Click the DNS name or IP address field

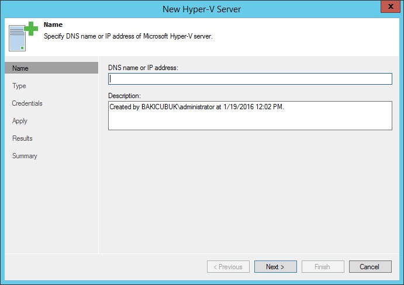(x=250, y=79)
